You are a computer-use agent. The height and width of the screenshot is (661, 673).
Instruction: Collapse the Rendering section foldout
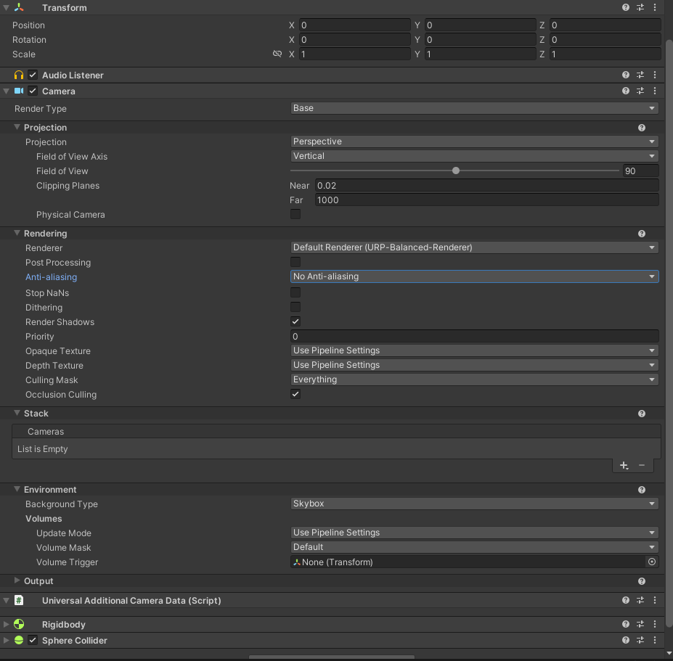pyautogui.click(x=17, y=233)
